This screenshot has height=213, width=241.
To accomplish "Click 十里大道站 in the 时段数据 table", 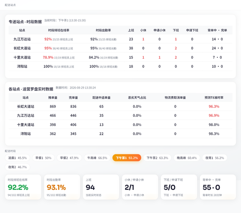I will point(22,57).
